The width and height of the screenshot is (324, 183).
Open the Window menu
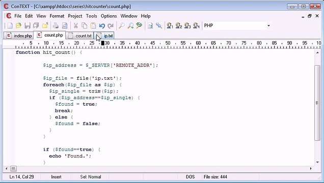coord(129,16)
